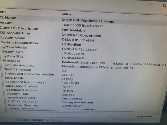Select the Pentium(R) Dual-Core CPU value

[x=114, y=64]
